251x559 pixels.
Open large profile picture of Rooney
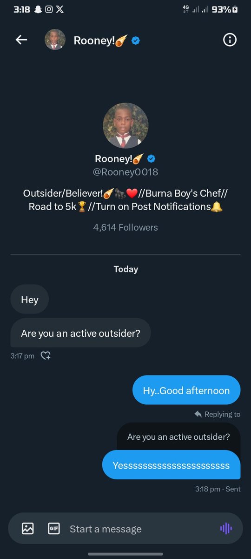point(125,126)
